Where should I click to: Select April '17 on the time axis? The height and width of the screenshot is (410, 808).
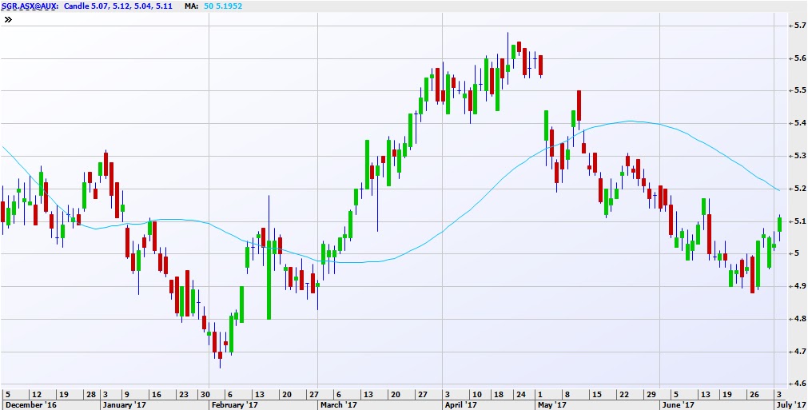[x=460, y=405]
